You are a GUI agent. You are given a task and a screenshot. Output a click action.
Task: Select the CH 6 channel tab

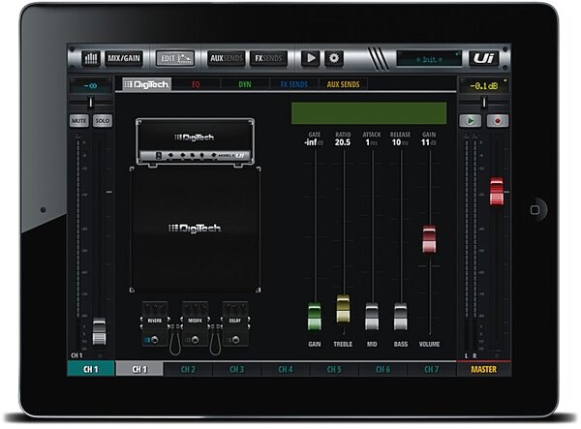pos(382,369)
